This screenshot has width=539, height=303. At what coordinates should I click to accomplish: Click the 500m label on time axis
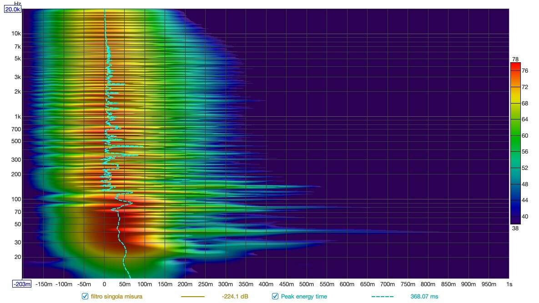pos(306,284)
